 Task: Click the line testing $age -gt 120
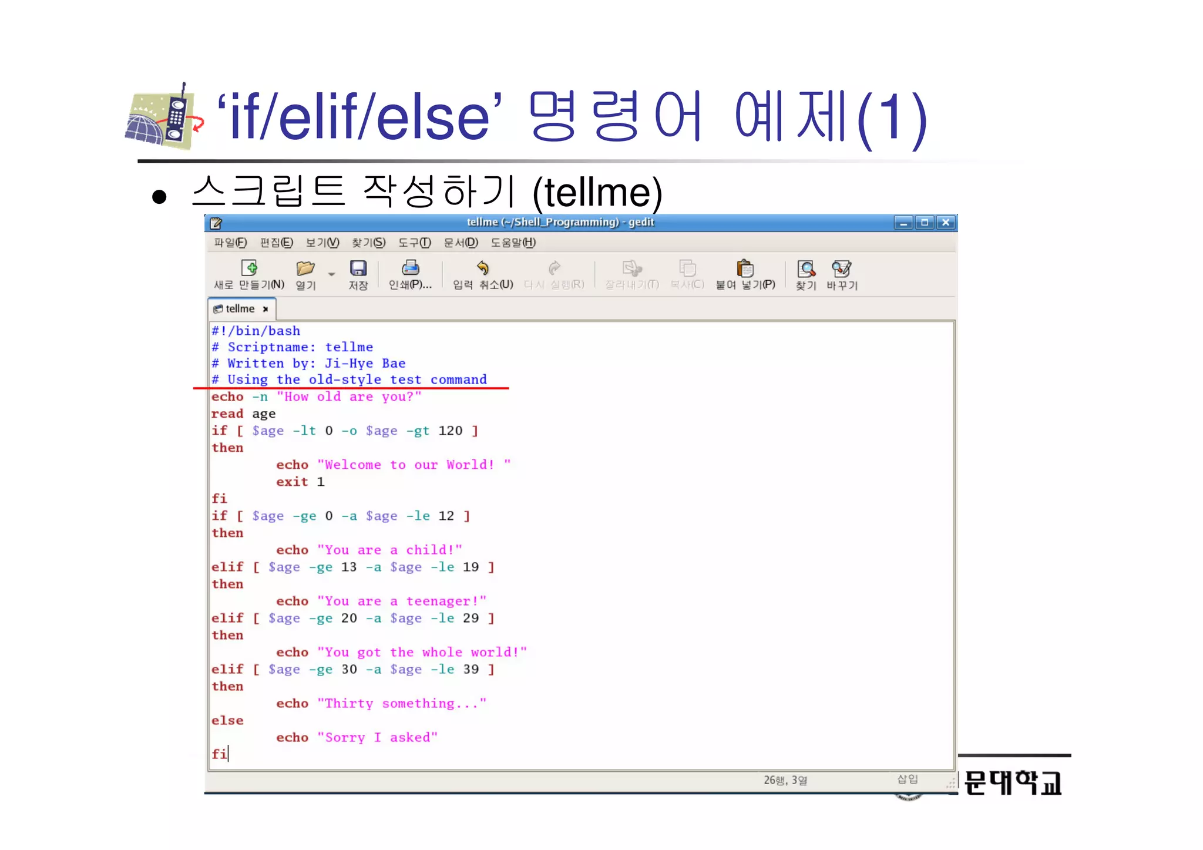[345, 431]
